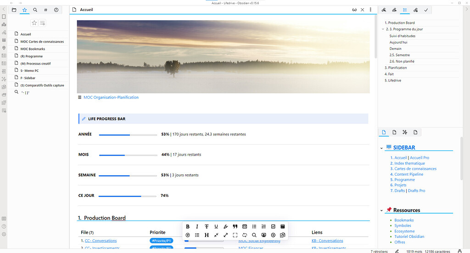The image size is (470, 253).
Task: Jump to '3. Planification' in outline
Action: pos(396,68)
